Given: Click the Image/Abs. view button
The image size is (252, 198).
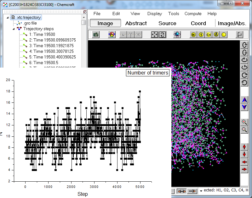Looking at the screenshot, I should point(232,23).
